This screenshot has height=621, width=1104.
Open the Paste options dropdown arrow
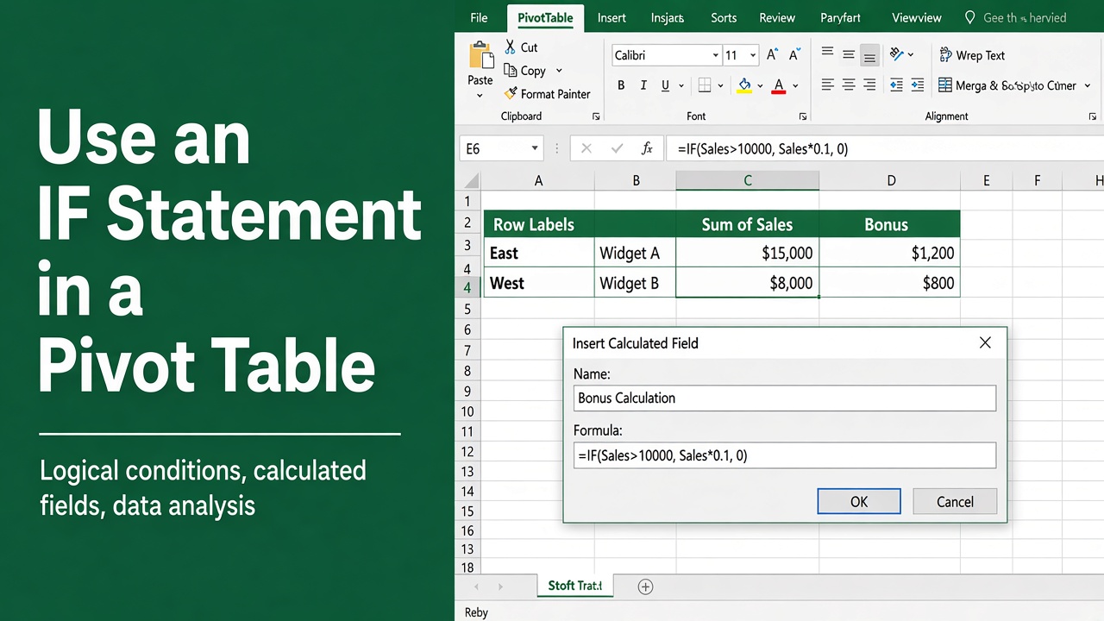(480, 96)
